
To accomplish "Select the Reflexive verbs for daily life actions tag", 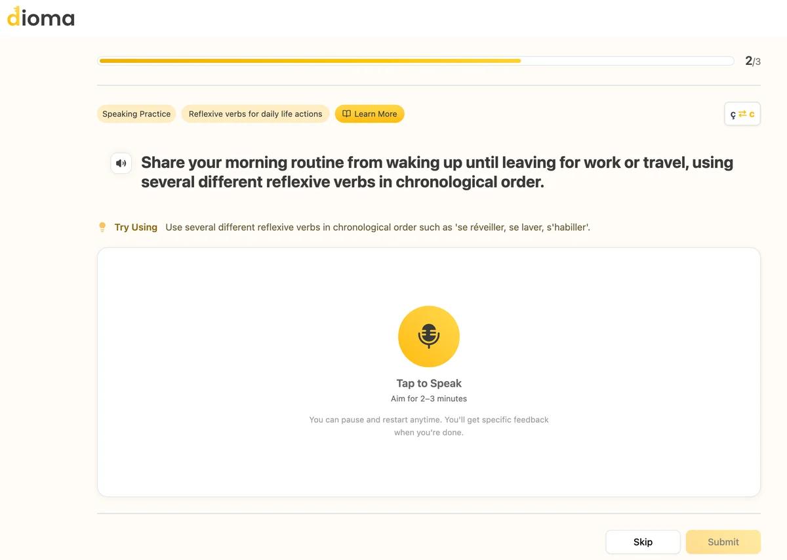I will pyautogui.click(x=256, y=114).
